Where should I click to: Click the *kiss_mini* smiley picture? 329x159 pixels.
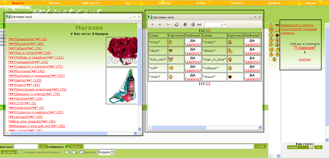pyautogui.click(x=170, y=59)
